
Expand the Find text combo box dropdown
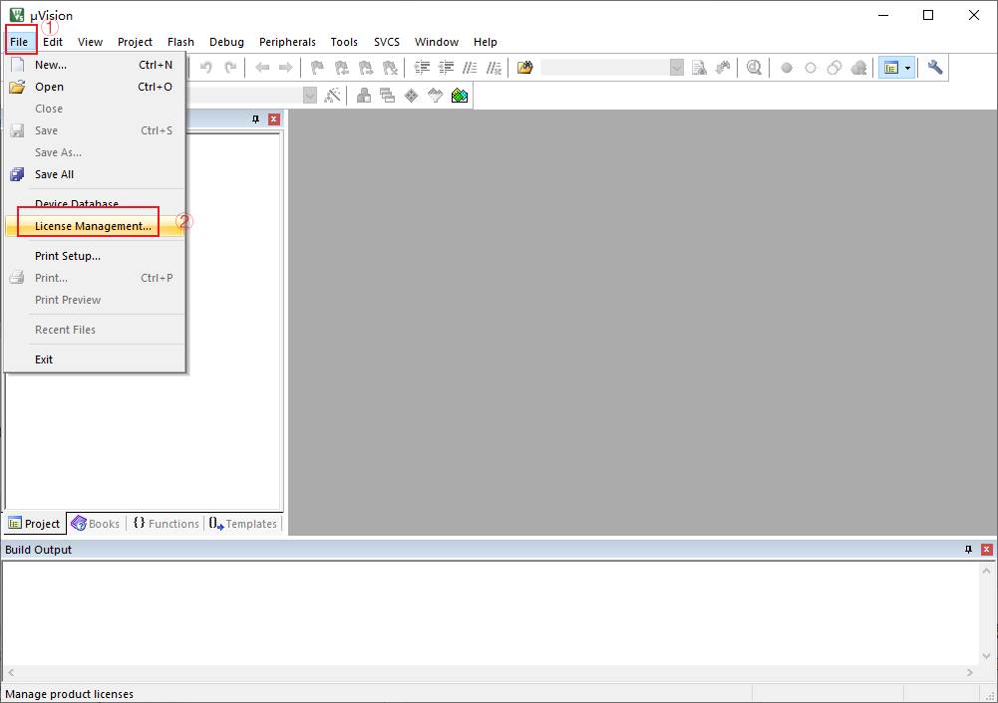[677, 68]
